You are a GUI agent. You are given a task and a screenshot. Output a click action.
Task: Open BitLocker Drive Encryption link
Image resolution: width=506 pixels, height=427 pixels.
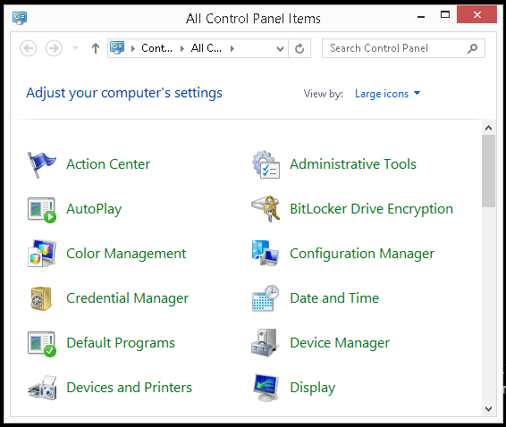click(x=371, y=209)
